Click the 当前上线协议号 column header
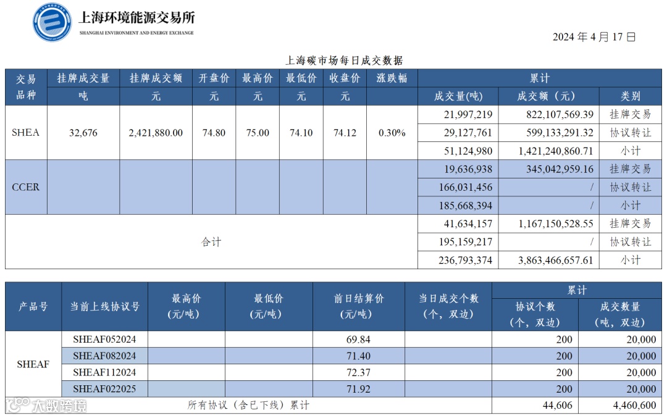This screenshot has width=667, height=418. (104, 307)
